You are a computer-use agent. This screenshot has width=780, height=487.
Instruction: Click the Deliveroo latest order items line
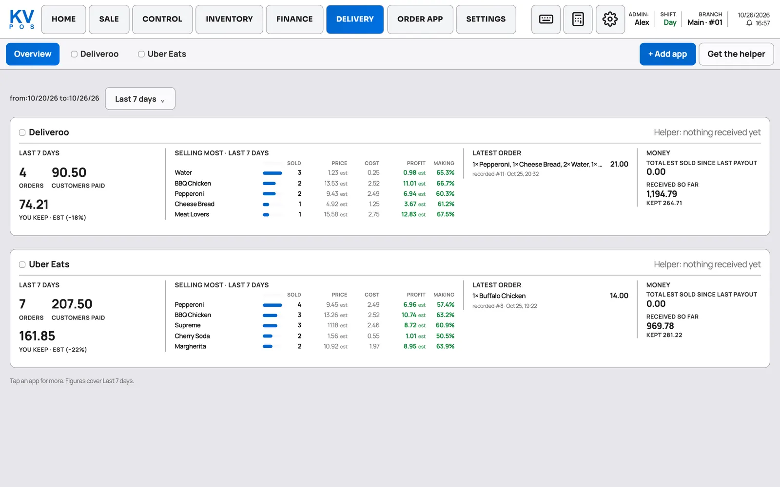(537, 165)
